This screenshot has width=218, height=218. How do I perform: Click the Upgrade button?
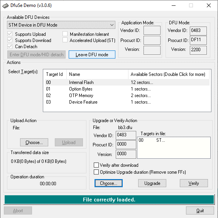click(x=152, y=183)
